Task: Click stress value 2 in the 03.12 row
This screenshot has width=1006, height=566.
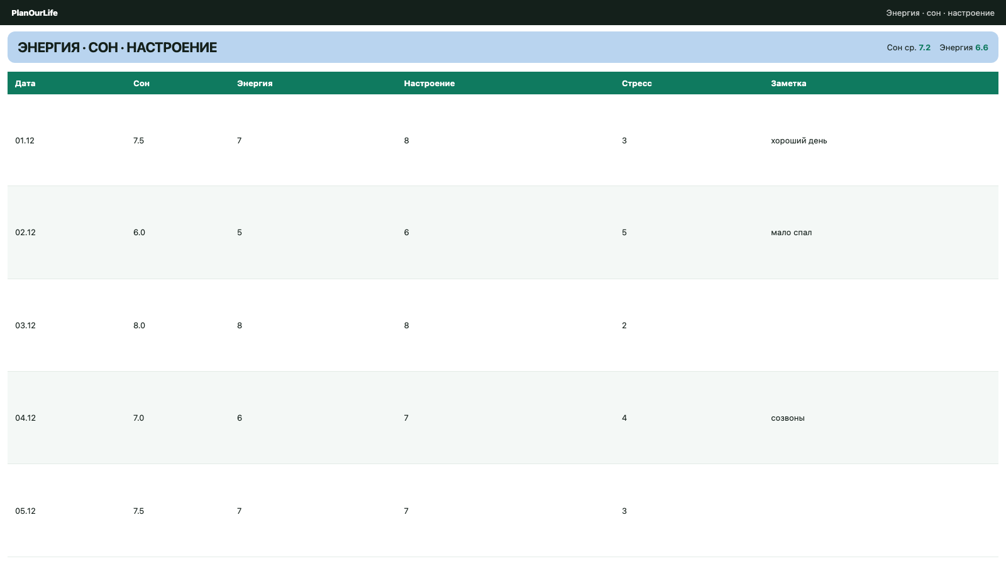Action: [624, 325]
